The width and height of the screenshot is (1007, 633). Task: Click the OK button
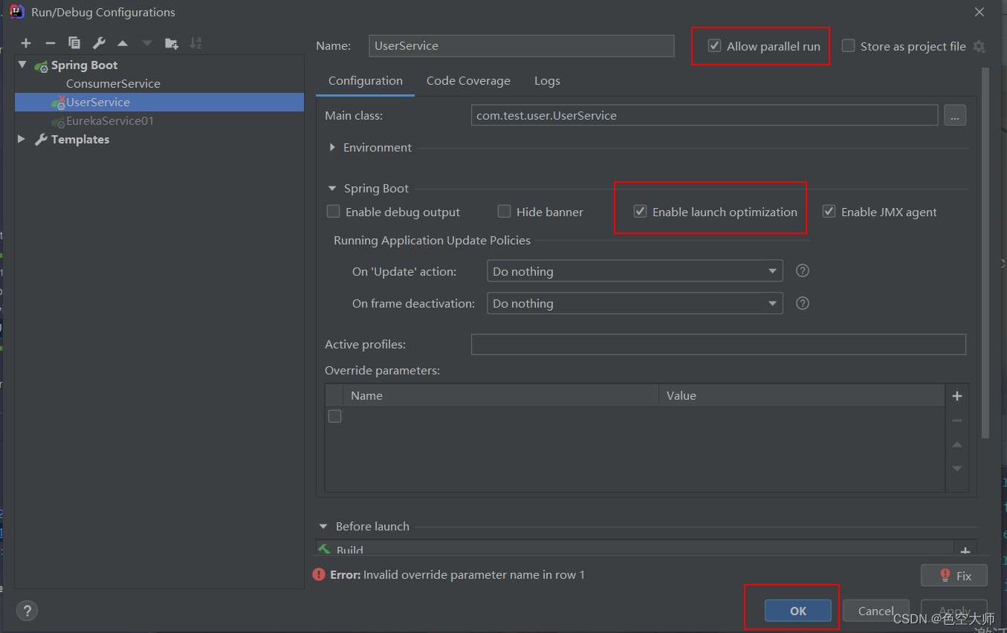798,611
